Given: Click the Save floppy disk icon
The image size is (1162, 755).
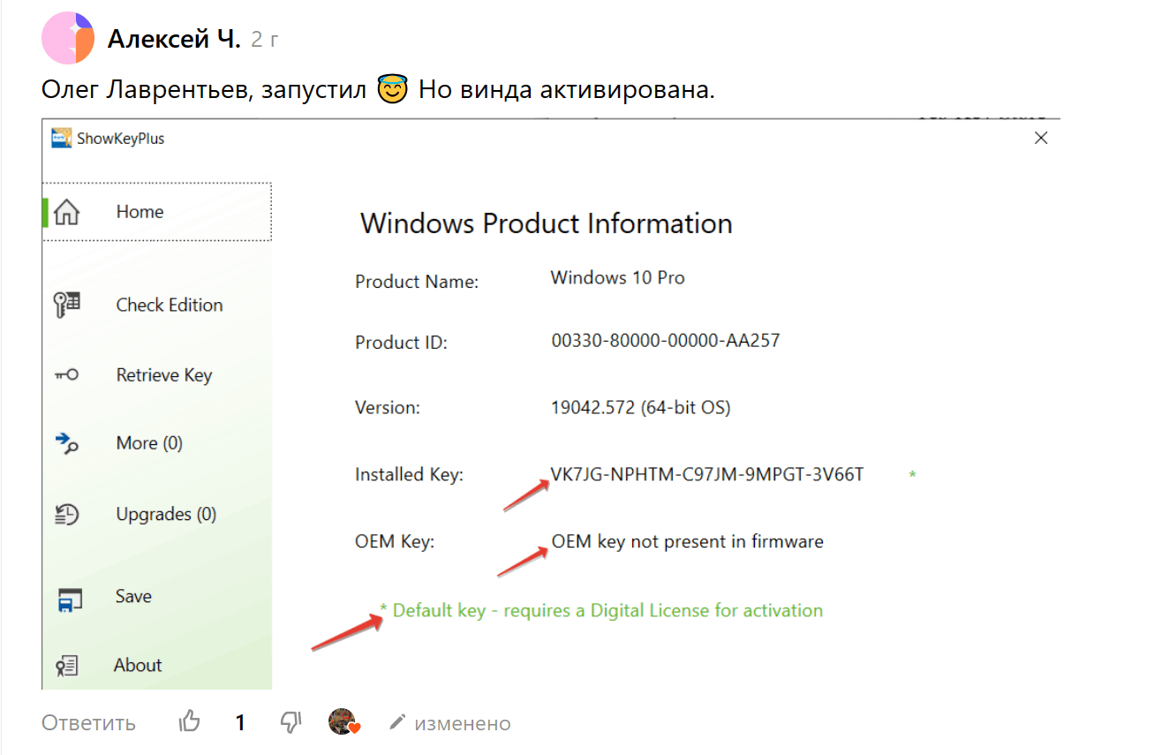Looking at the screenshot, I should tap(68, 598).
